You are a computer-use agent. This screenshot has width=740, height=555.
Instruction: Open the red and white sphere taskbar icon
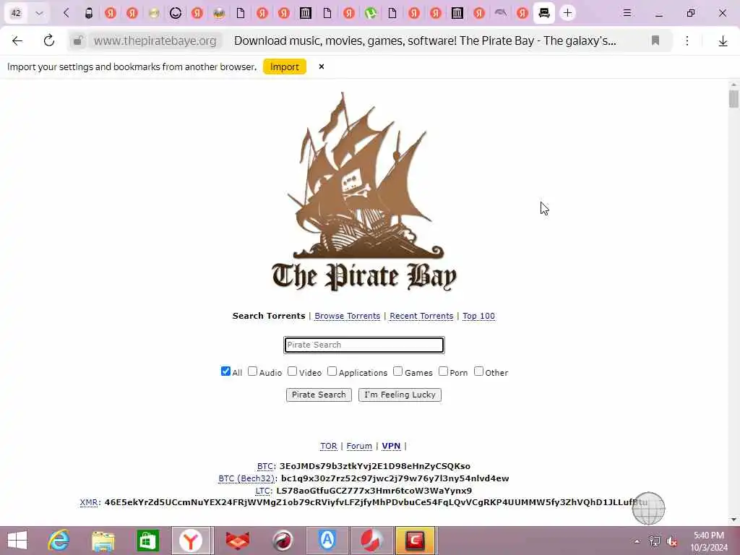click(372, 541)
